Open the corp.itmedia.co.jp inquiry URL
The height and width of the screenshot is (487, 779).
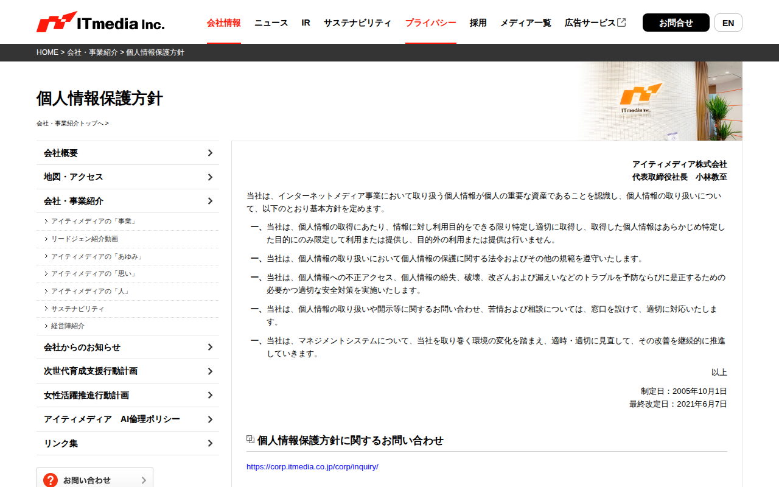click(312, 466)
